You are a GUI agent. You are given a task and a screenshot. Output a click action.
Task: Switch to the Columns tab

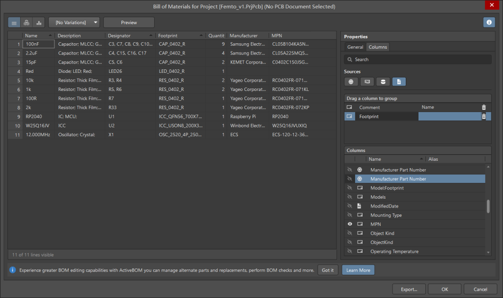coord(378,47)
